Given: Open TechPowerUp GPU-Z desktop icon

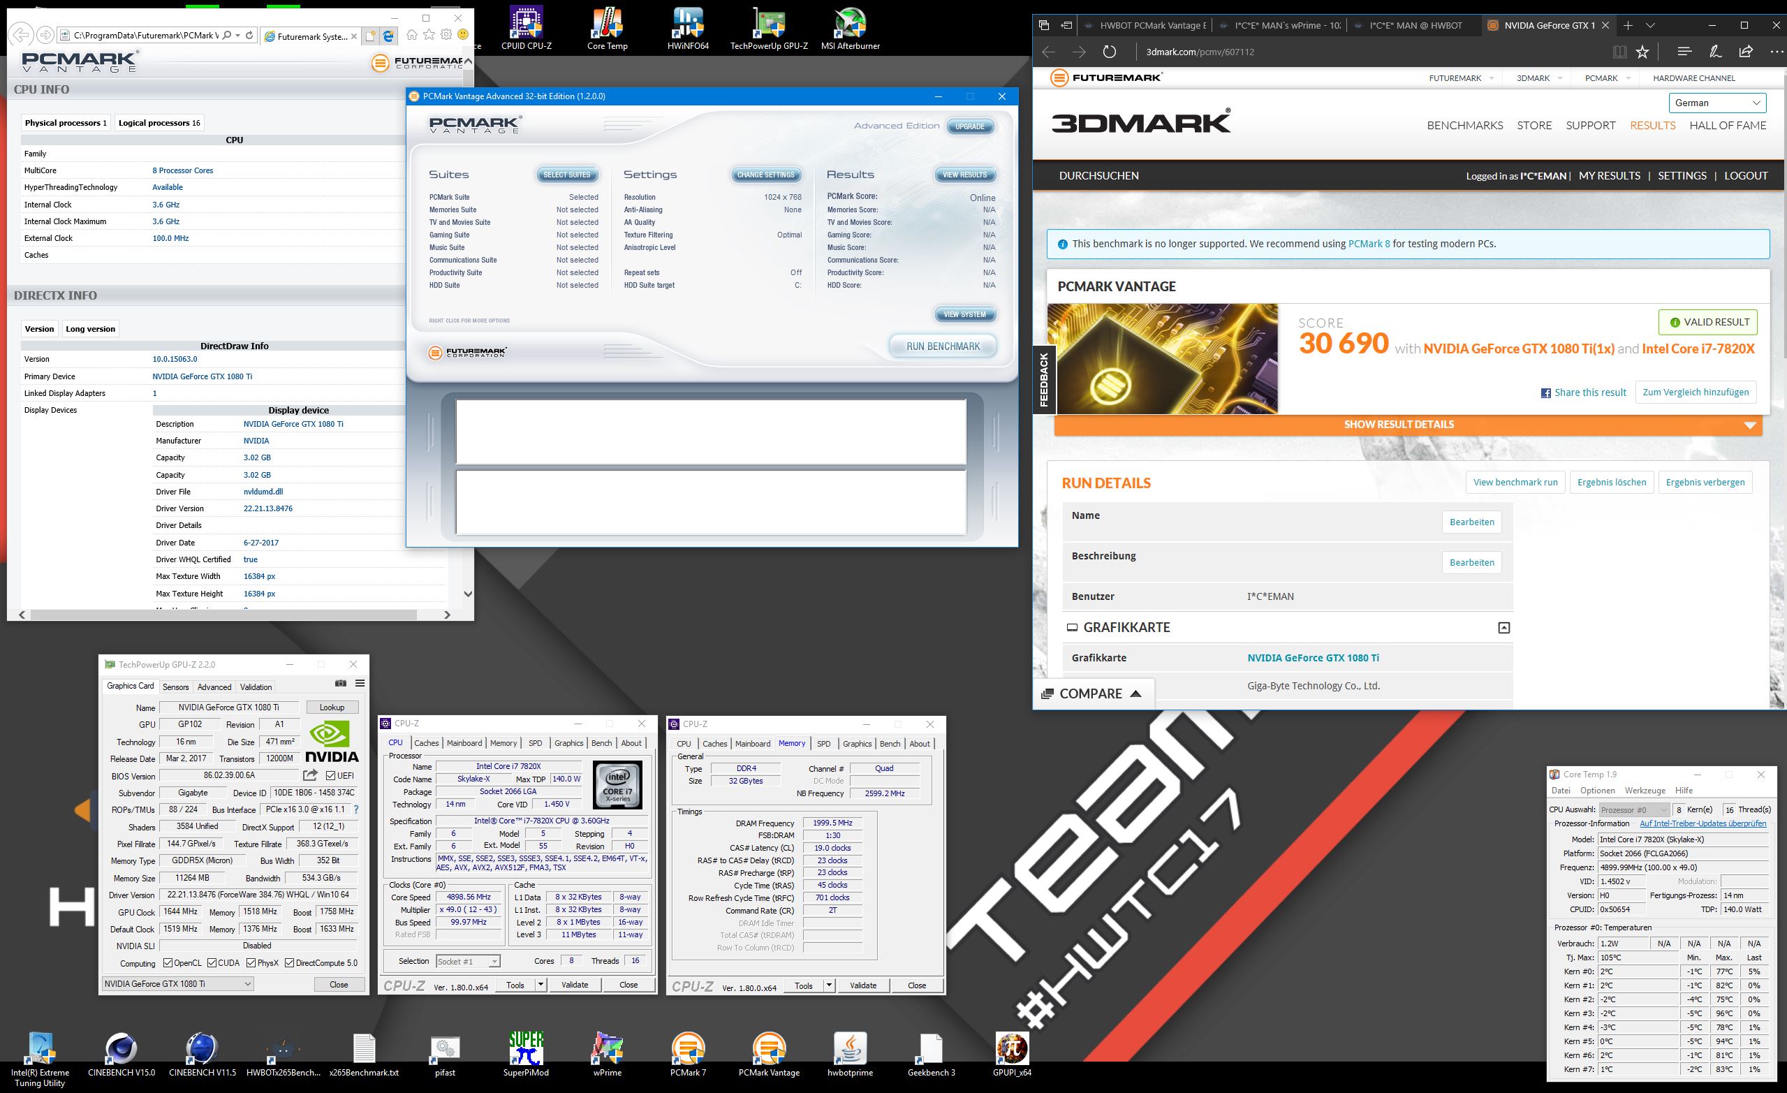Looking at the screenshot, I should pos(769,27).
